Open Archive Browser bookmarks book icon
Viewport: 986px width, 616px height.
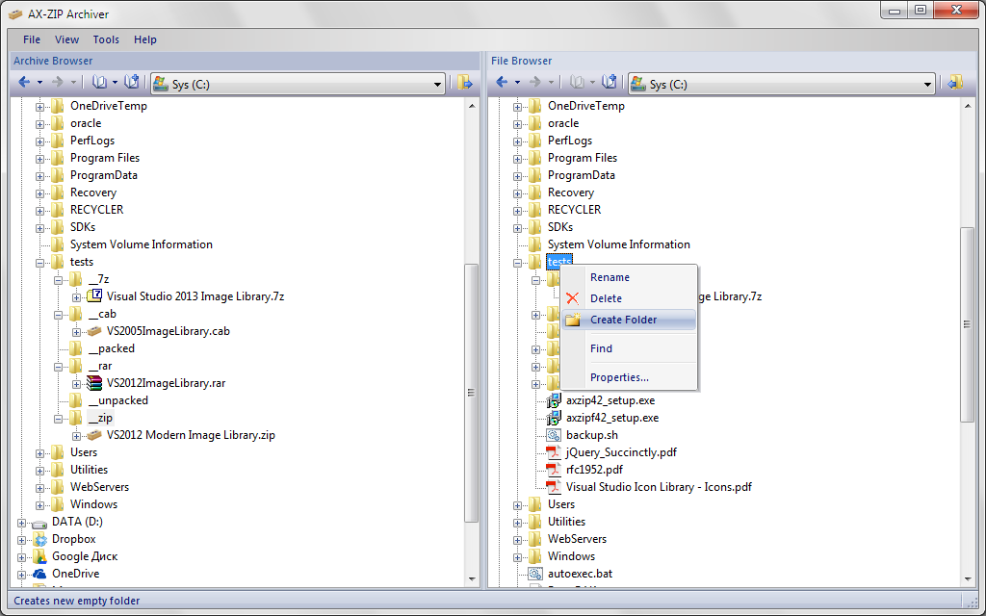pos(100,83)
